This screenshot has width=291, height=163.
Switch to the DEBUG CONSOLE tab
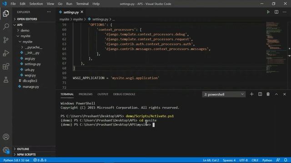pyautogui.click(x=124, y=94)
